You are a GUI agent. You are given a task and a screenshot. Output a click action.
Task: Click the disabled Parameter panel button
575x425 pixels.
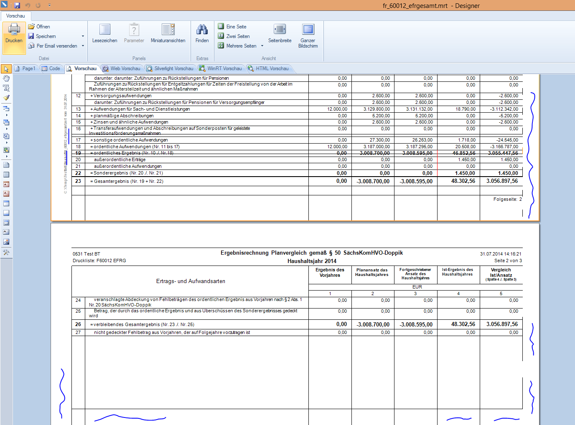click(x=134, y=33)
